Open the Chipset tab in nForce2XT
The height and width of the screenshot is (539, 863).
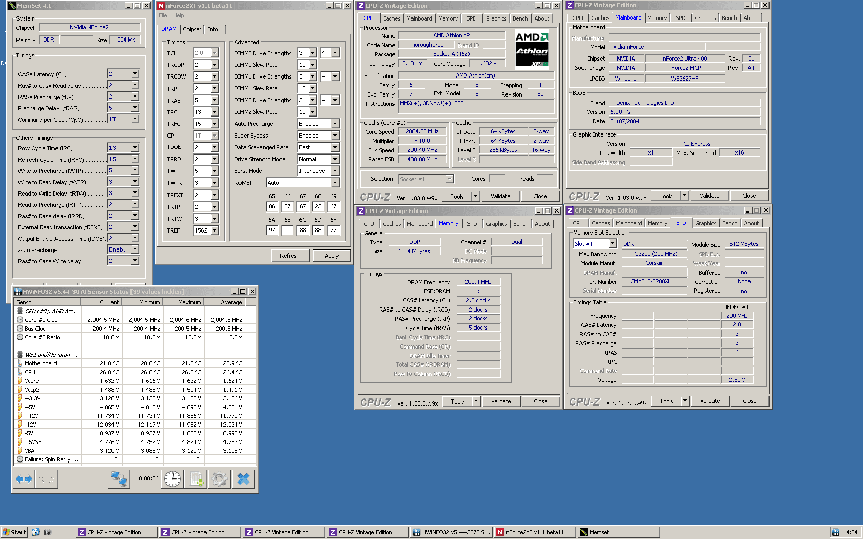tap(192, 29)
